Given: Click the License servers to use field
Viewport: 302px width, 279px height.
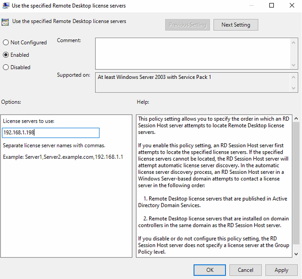Looking at the screenshot, I should point(51,133).
